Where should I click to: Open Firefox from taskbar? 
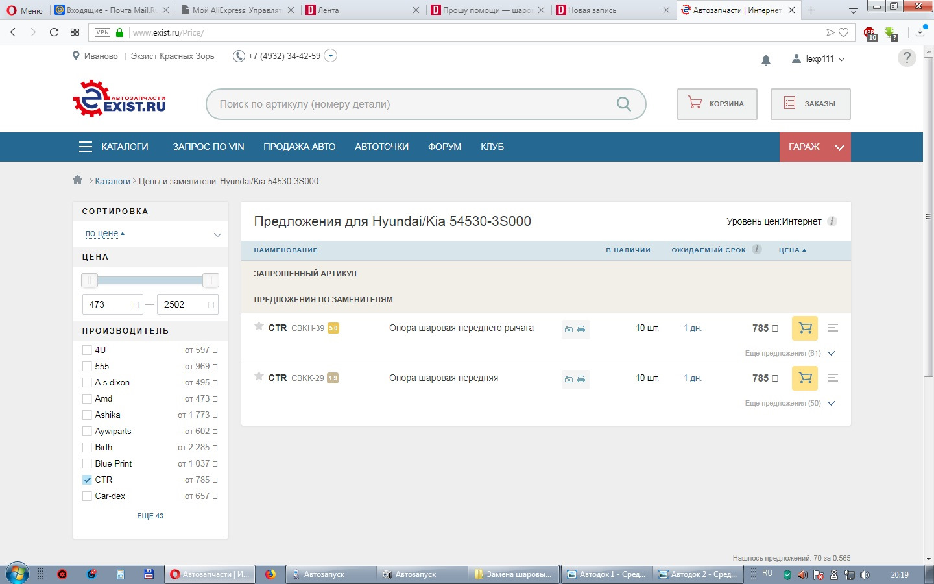tap(270, 574)
